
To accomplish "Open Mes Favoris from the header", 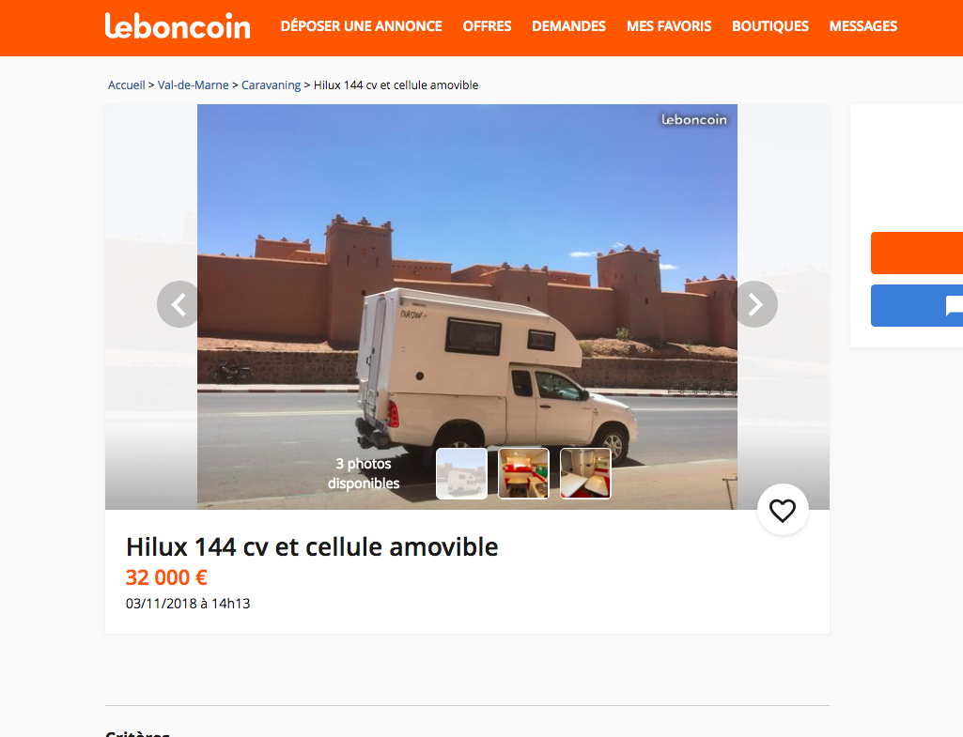I will (x=669, y=26).
